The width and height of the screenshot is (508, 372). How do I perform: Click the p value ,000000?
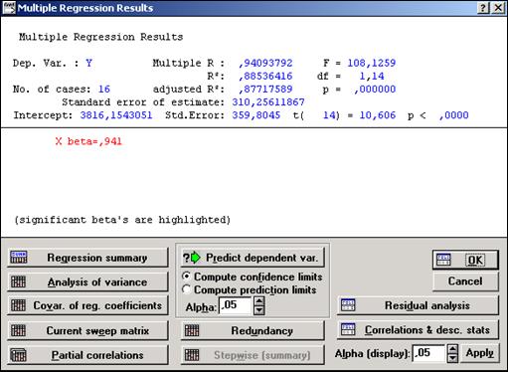click(x=375, y=90)
